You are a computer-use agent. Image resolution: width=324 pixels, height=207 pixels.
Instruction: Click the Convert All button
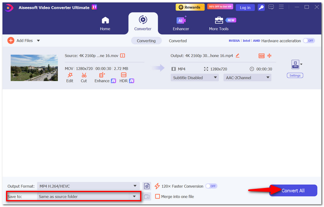(293, 190)
